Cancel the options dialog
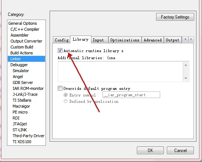202x162 pixels. pyautogui.click(x=180, y=150)
